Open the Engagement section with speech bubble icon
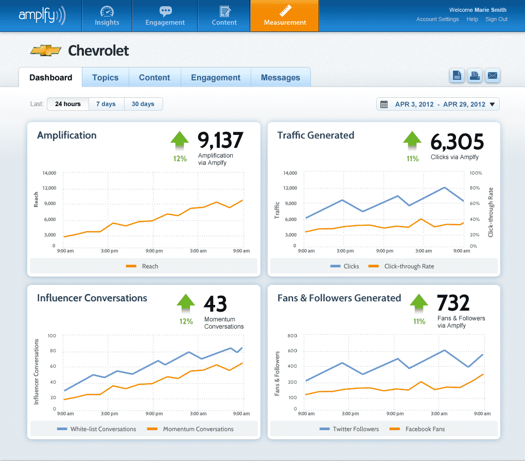 coord(165,15)
